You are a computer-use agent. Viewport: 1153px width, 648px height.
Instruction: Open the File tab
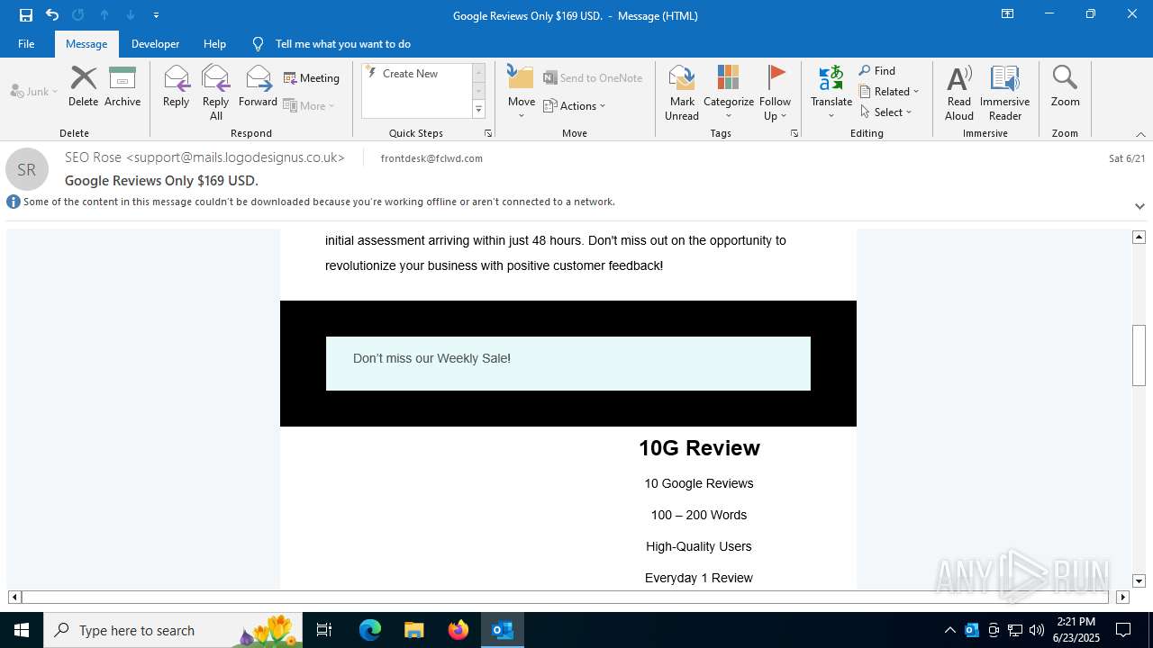(26, 43)
